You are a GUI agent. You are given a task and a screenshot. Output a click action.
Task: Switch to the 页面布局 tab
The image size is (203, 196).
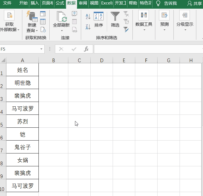(47, 3)
